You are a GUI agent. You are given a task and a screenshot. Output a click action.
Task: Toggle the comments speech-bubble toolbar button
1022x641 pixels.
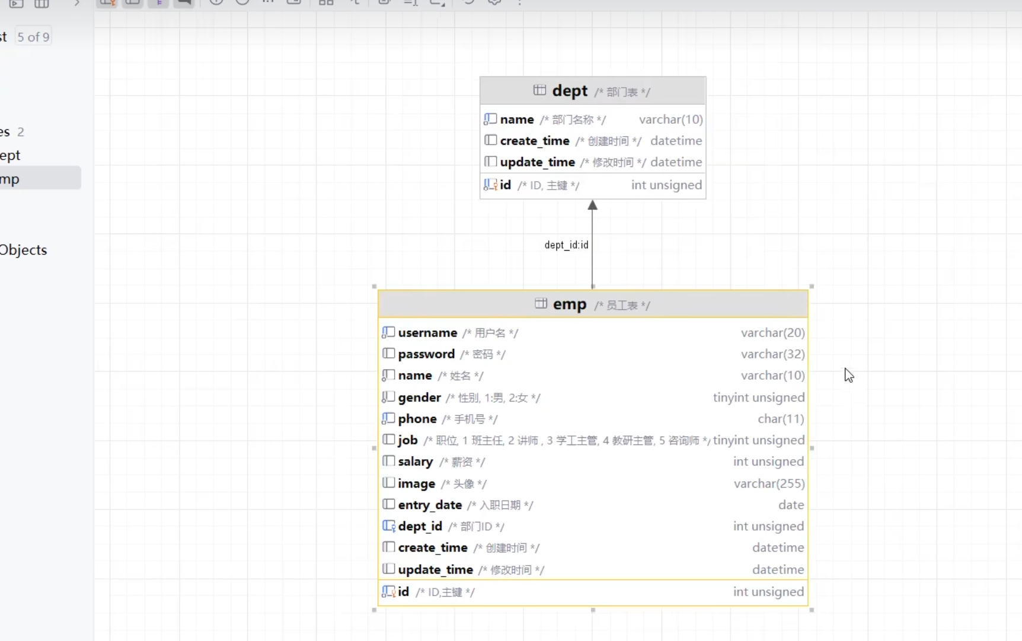tap(184, 2)
